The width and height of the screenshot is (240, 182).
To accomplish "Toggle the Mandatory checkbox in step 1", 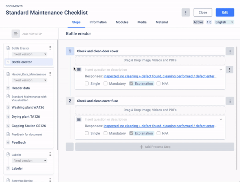I will (106, 83).
